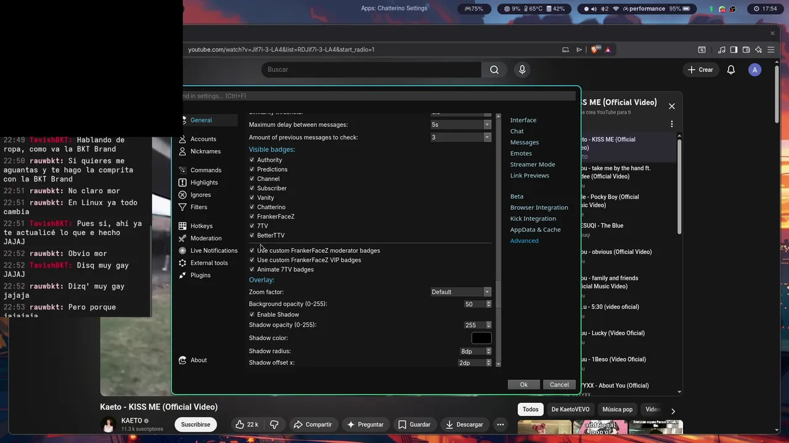This screenshot has width=789, height=443.
Task: Click the Cancel button in settings
Action: pos(559,385)
